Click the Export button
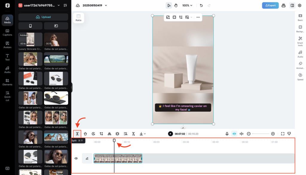Screen dimensions: 306x175 (x=270, y=5)
